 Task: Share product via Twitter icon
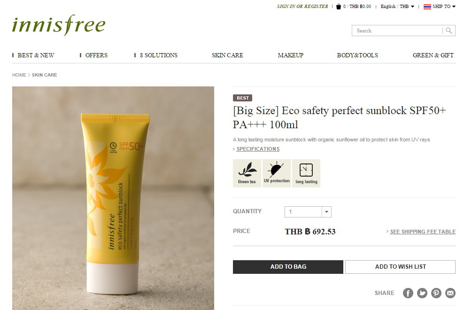point(422,293)
